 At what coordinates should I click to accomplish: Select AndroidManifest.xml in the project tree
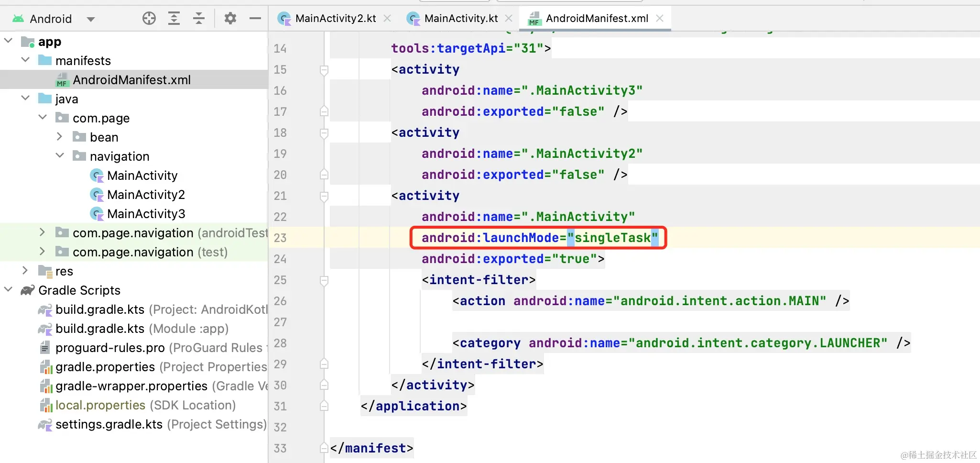click(134, 79)
